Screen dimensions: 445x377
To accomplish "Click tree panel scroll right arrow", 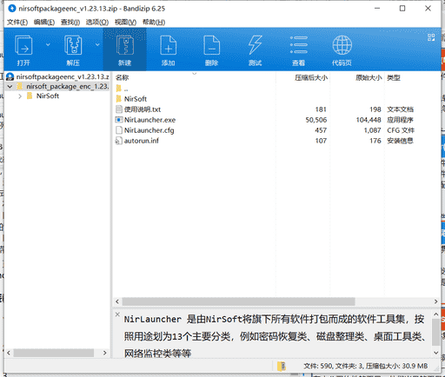I will (104, 353).
